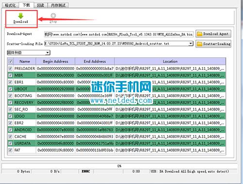
Task: Sort by the Begin Address column header
Action: pyautogui.click(x=55, y=62)
